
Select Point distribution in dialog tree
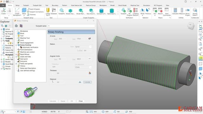click(x=26, y=50)
